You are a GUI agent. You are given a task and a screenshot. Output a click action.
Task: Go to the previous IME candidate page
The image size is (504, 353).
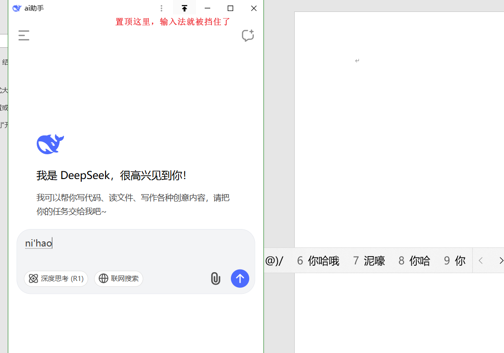[x=481, y=260]
